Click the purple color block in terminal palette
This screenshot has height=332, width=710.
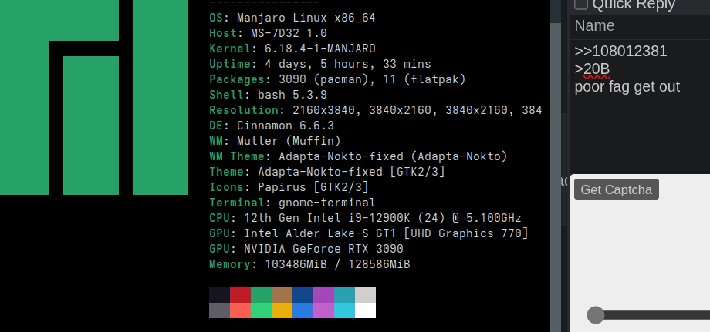click(323, 295)
